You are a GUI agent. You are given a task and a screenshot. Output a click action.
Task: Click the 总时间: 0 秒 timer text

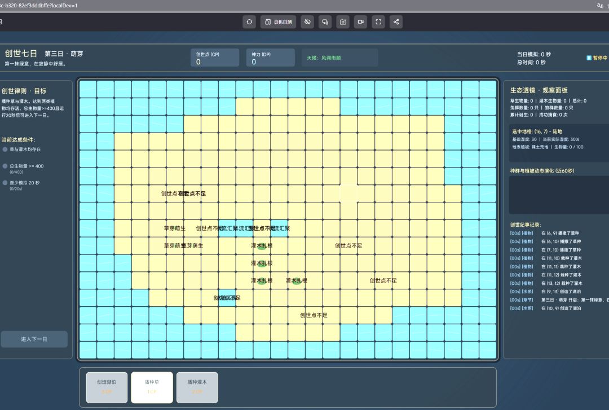pos(531,62)
